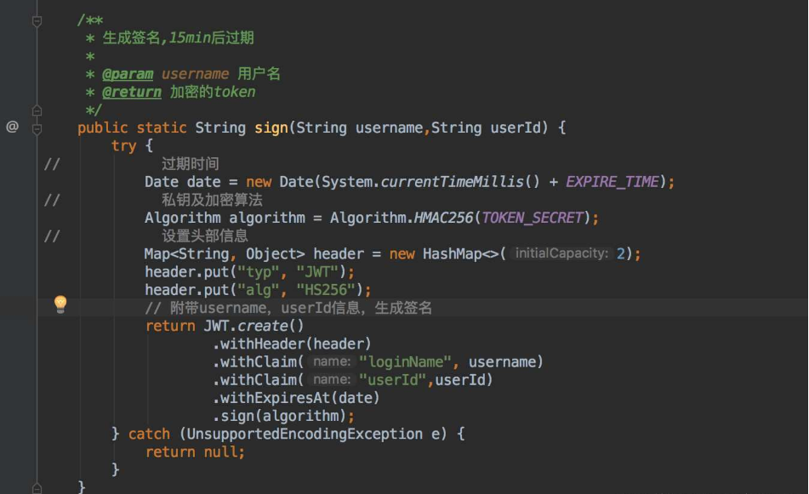This screenshot has height=494, width=809.
Task: Click the // marker beside the 过期时间 comment
Action: [52, 164]
